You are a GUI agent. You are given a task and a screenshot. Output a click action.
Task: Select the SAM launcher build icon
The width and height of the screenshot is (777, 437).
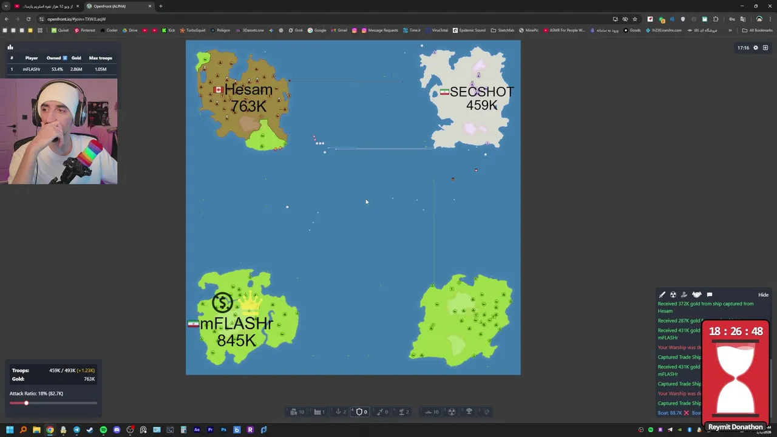click(401, 412)
